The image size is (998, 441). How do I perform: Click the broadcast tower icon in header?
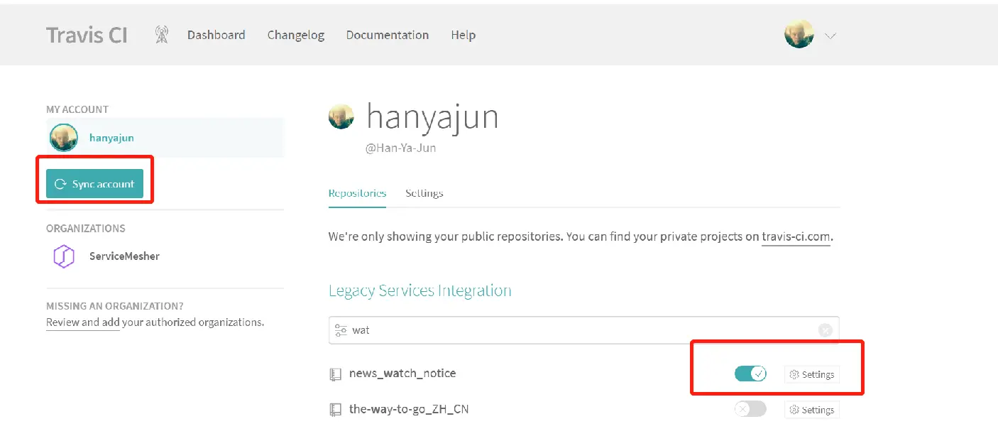click(x=162, y=35)
